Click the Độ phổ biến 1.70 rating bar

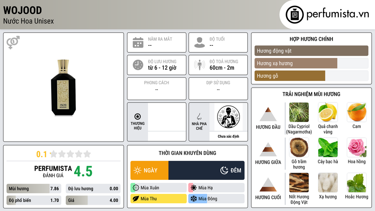34,200
